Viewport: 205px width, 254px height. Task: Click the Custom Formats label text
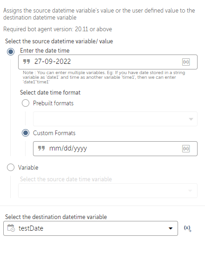pos(54,133)
